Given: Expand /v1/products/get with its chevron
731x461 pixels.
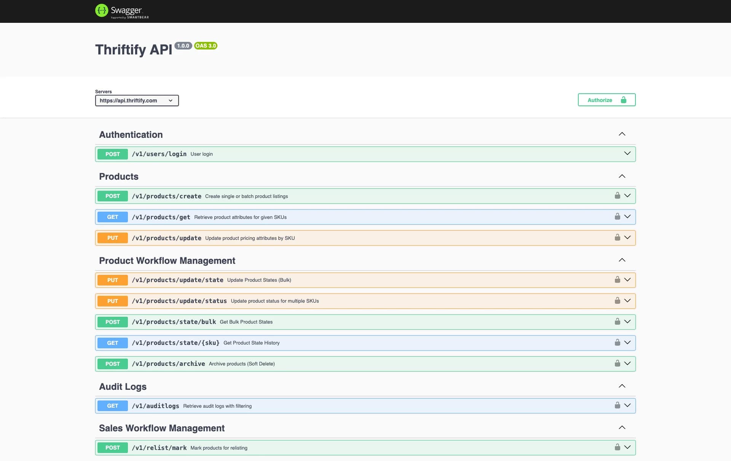Looking at the screenshot, I should click(x=627, y=217).
